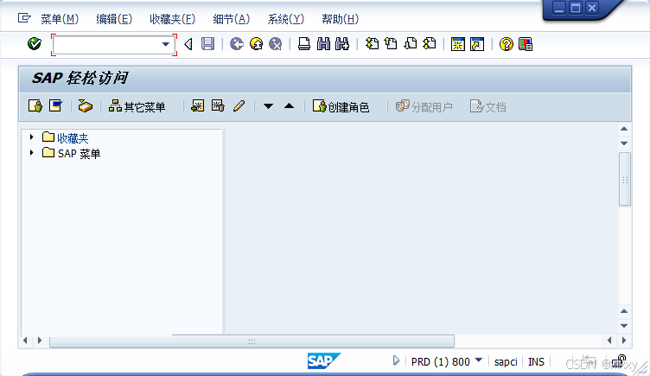Click the 文档 button
Viewport: 650px width, 376px height.
pos(487,106)
